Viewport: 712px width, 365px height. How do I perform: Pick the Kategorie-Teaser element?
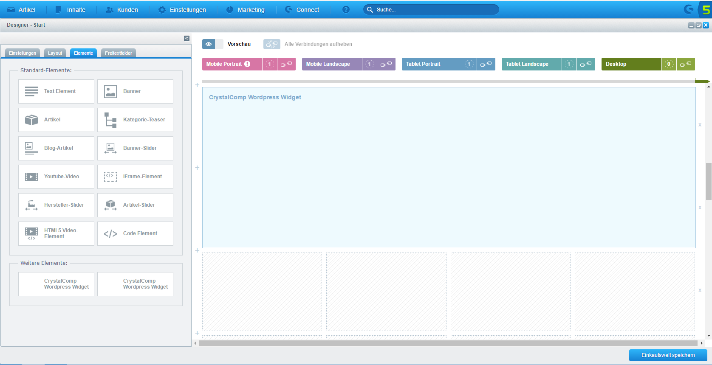click(x=135, y=120)
